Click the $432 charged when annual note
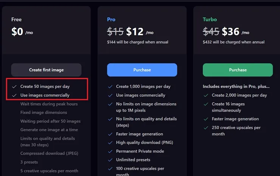Screen dimensions: 280x176 [233, 42]
